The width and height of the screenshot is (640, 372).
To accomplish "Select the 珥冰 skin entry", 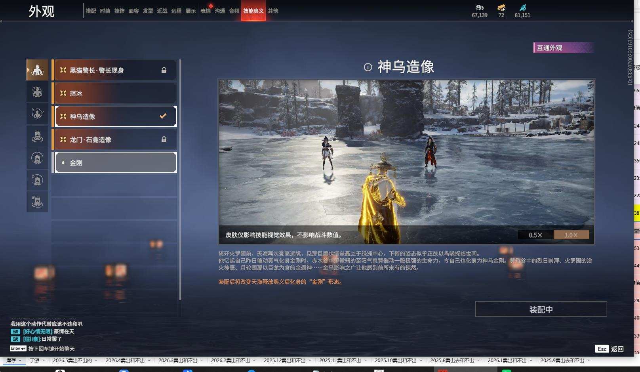I will pyautogui.click(x=114, y=93).
